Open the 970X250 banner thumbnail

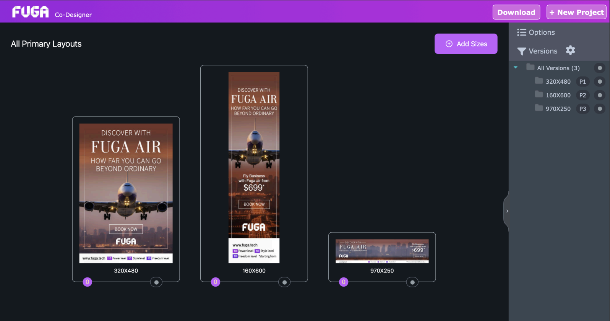point(382,251)
